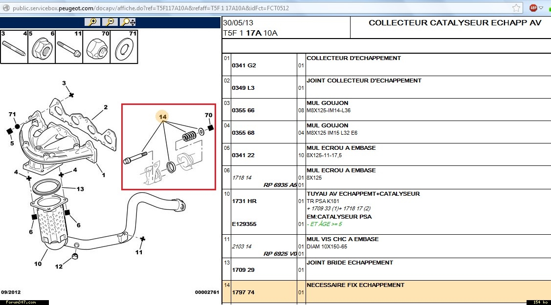551x305 pixels.
Task: Open the Adblock Plus extension icon
Action: click(533, 8)
